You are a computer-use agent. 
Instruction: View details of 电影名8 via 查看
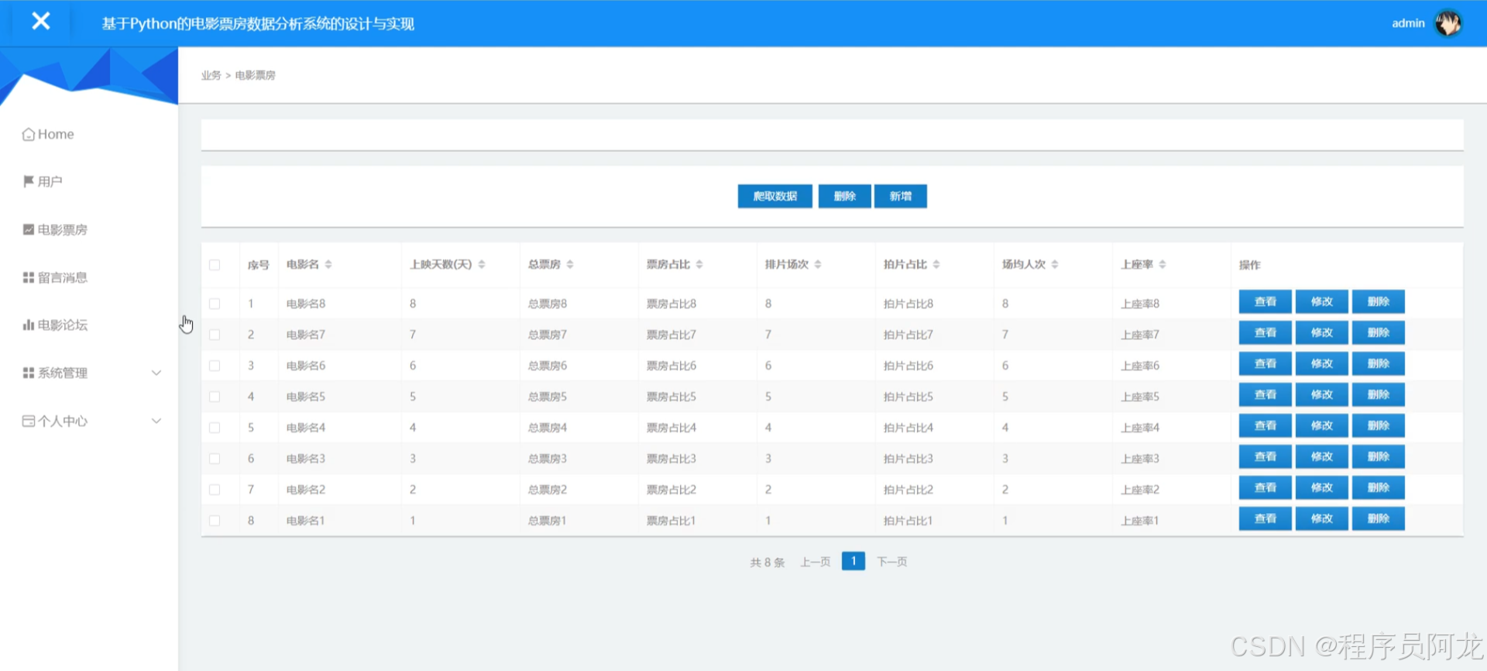click(1265, 301)
